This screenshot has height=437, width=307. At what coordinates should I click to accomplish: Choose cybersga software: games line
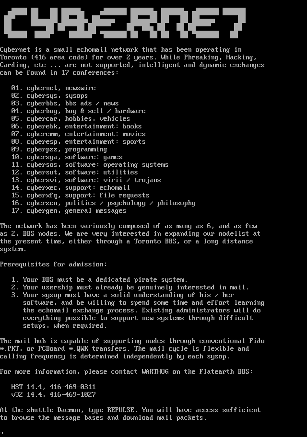pos(67,157)
